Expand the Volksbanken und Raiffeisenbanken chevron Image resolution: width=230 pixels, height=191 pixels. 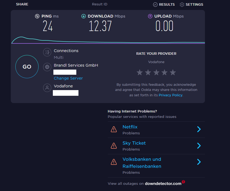tap(199, 162)
